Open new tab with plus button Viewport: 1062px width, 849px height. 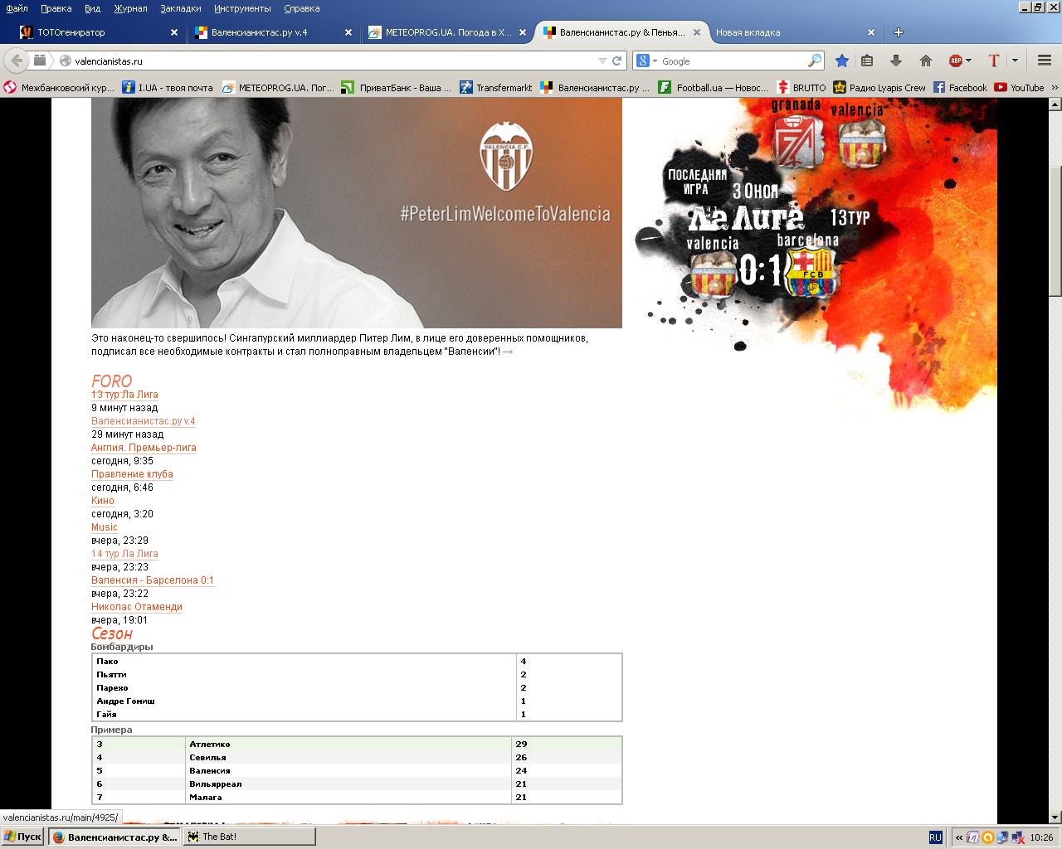898,32
